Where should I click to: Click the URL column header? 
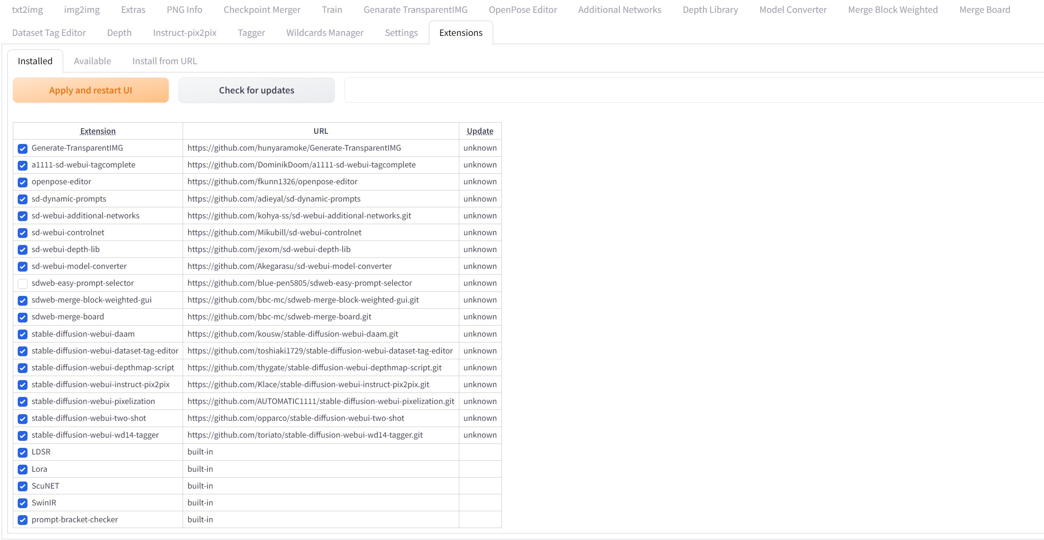point(321,131)
